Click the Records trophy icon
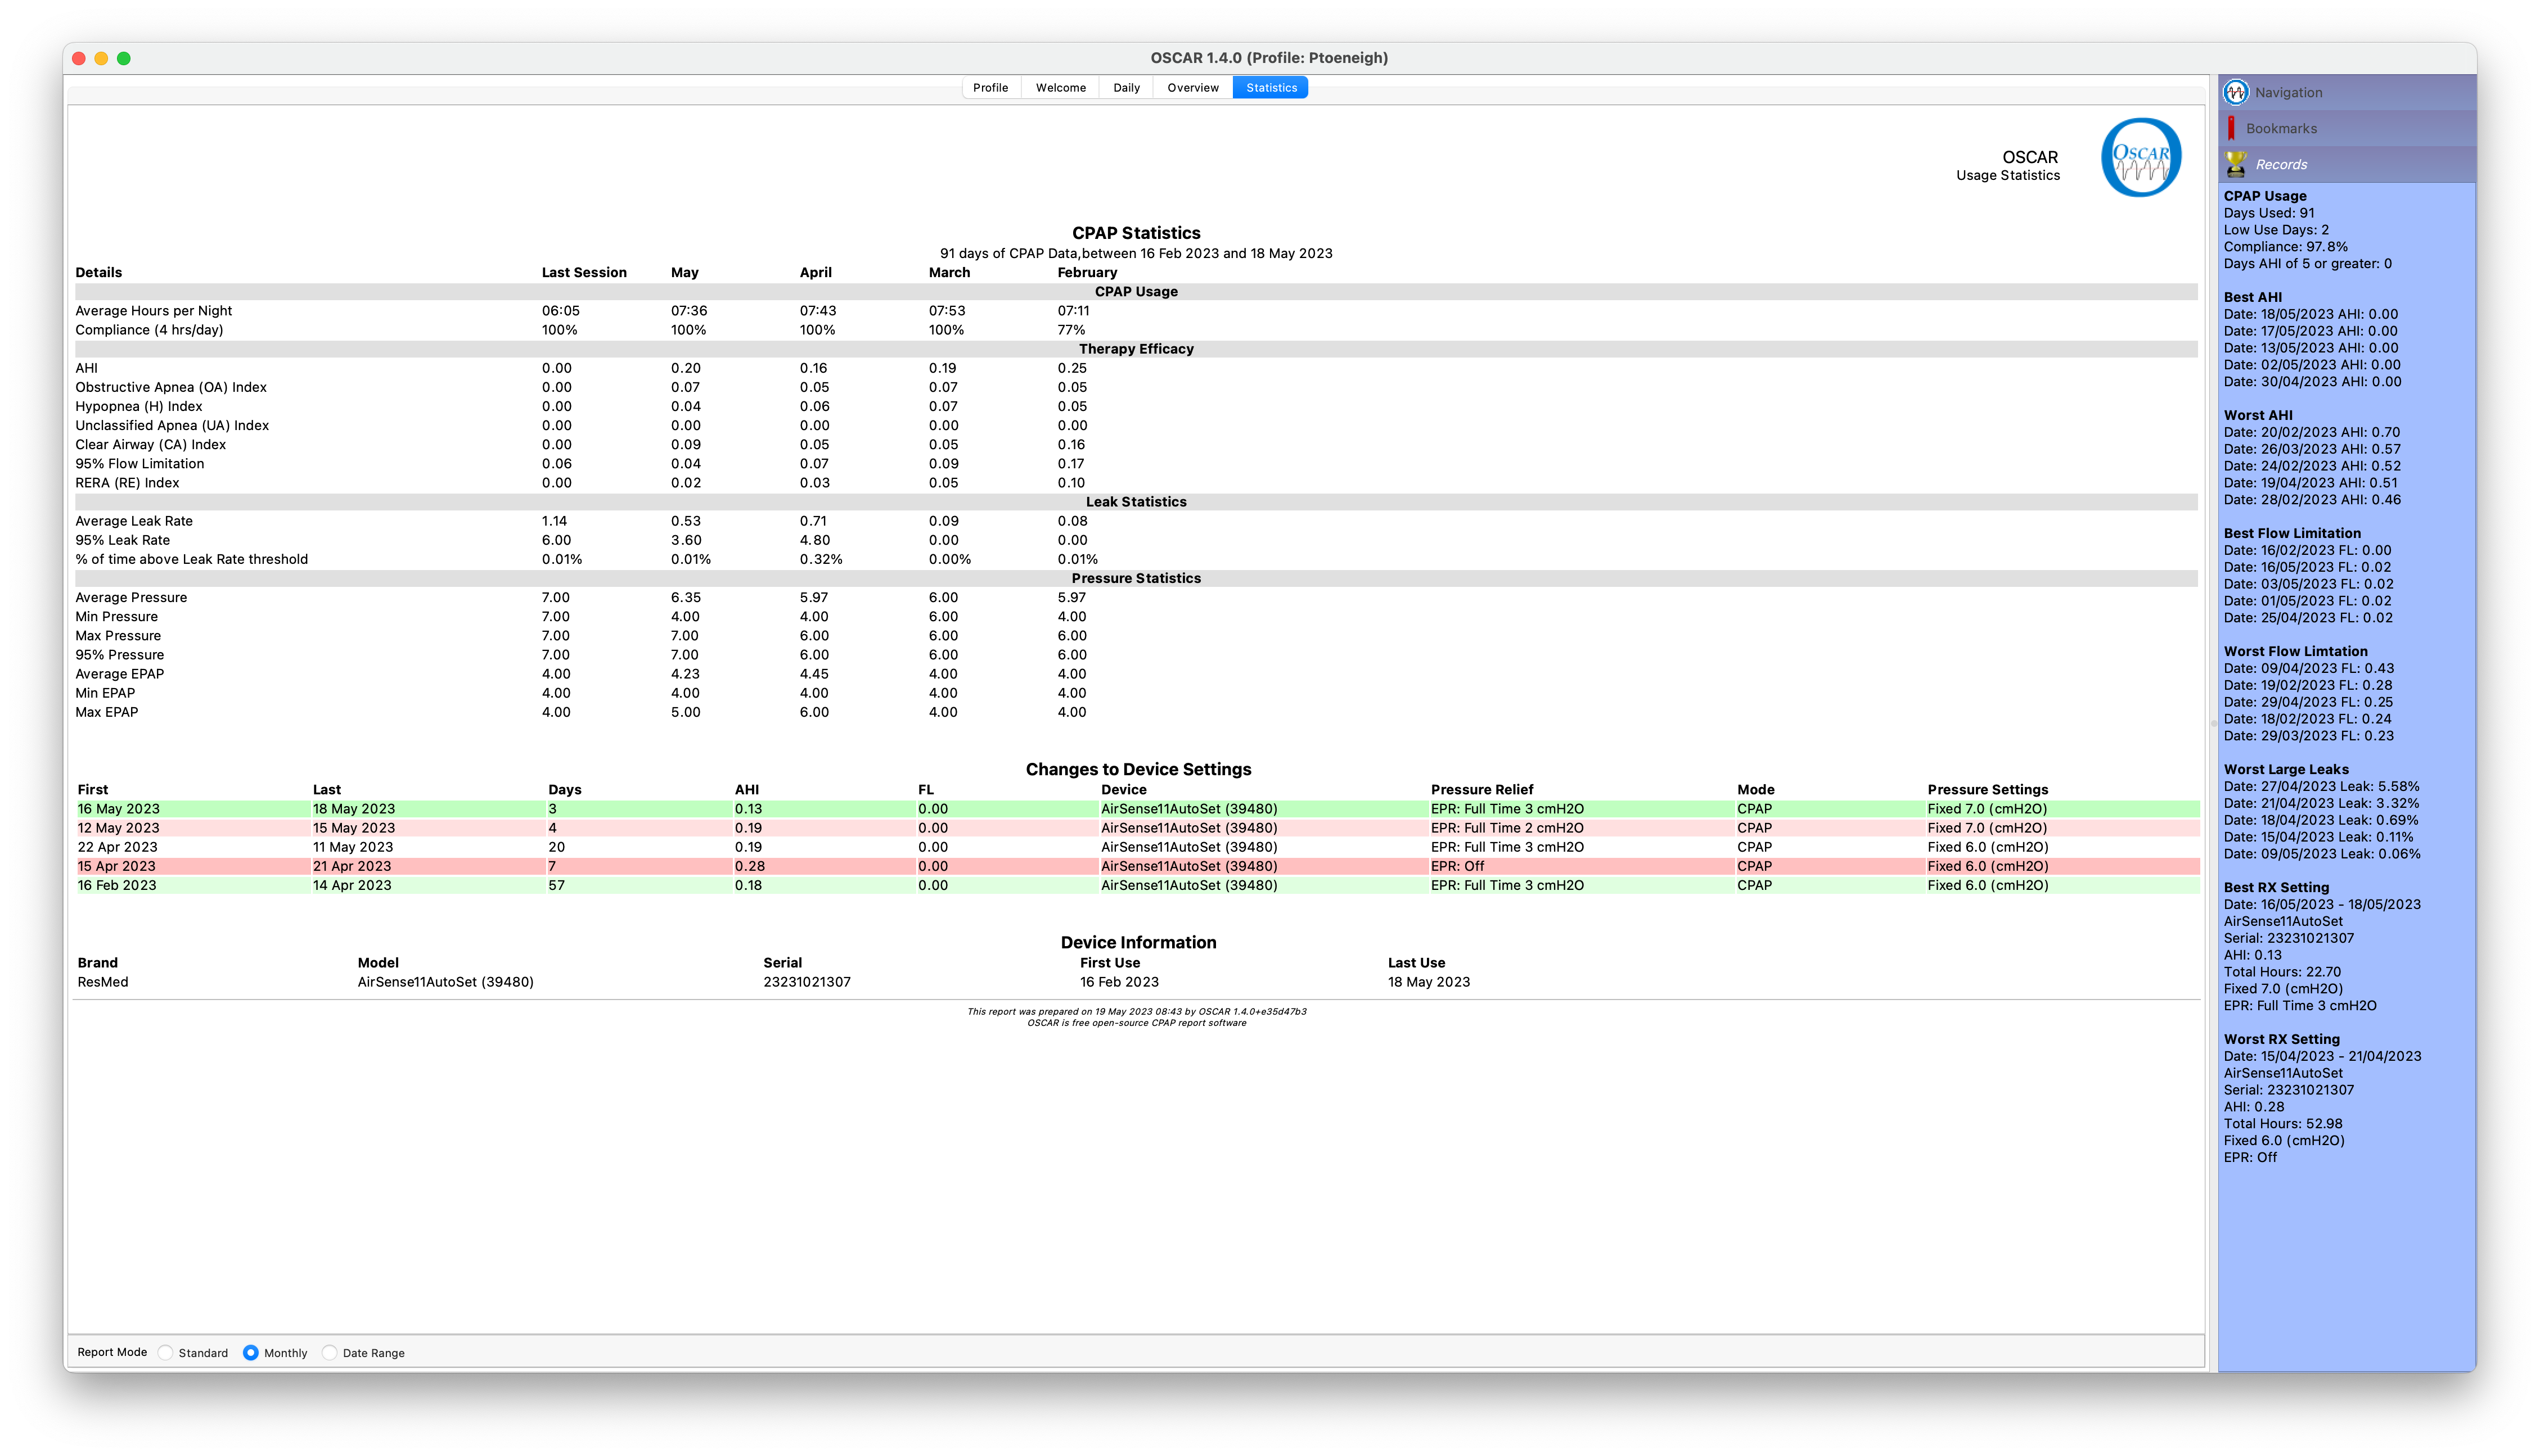Image resolution: width=2540 pixels, height=1456 pixels. (2236, 164)
